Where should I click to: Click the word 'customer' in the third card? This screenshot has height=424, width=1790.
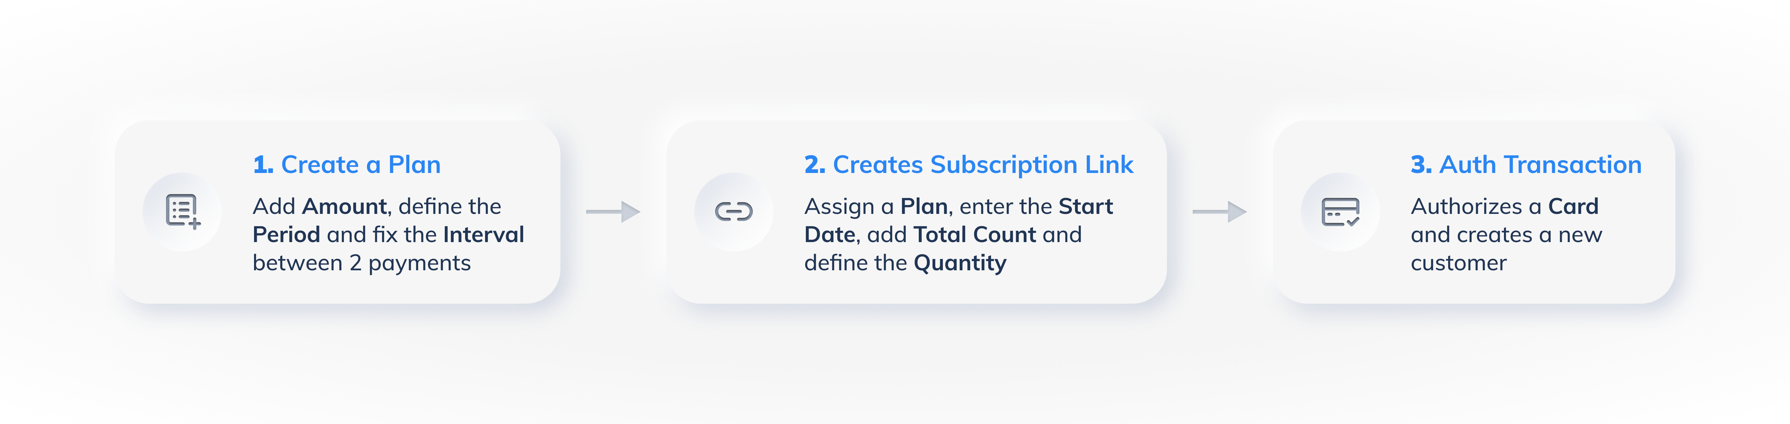[x=1459, y=263]
